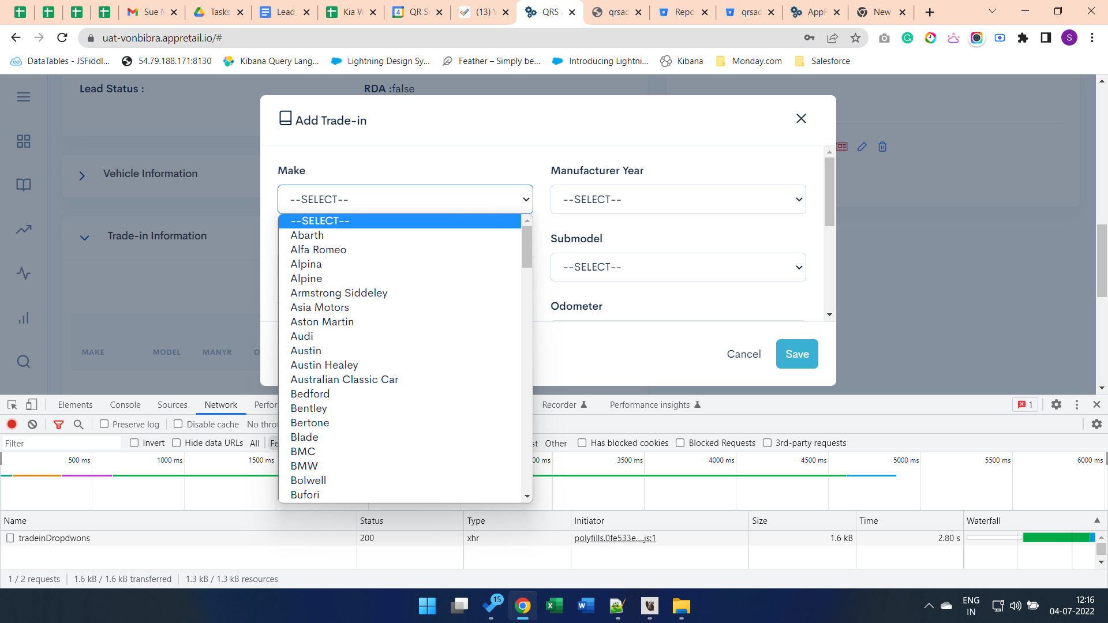Click the pencil edit icon beside the modal
Screen dimensions: 1108x623
[862, 147]
